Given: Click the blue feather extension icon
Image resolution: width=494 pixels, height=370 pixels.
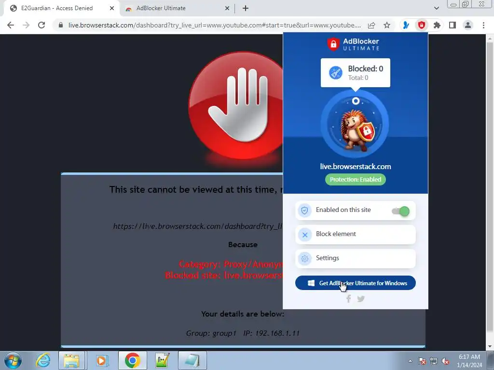Looking at the screenshot, I should pos(406,25).
